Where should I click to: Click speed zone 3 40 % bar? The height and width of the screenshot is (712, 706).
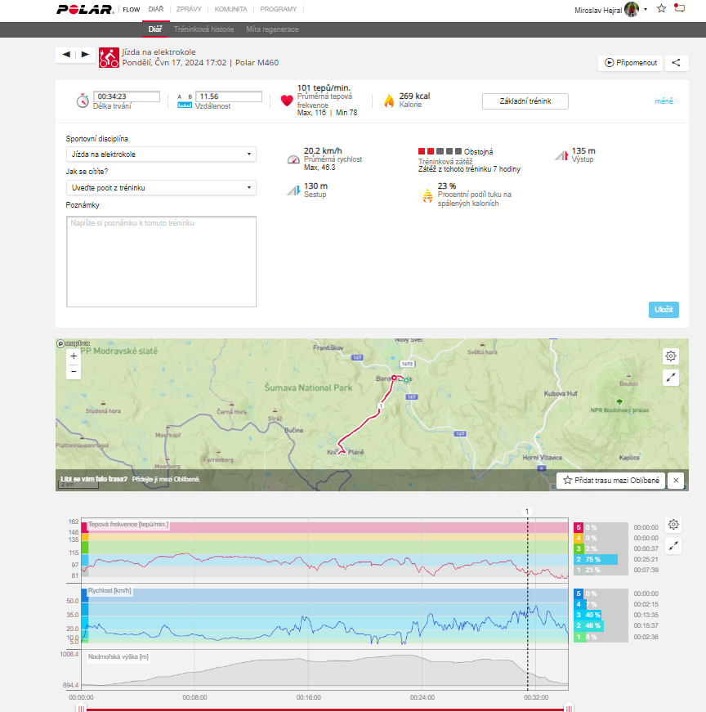pyautogui.click(x=588, y=615)
